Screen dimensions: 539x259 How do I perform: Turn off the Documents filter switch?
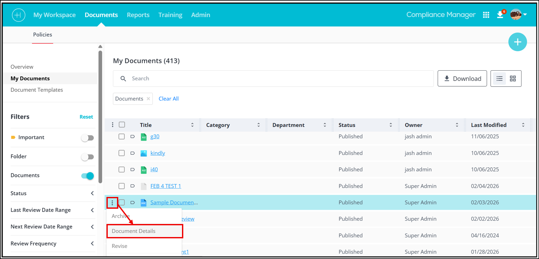(x=87, y=176)
